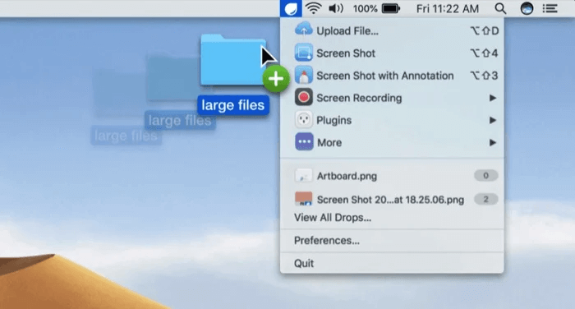The image size is (575, 309).
Task: Choose Upload File… menu entry
Action: point(392,31)
